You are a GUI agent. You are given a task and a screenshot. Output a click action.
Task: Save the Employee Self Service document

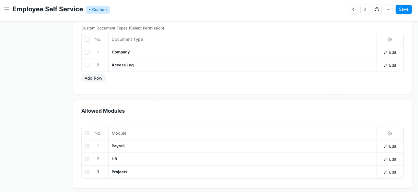point(403,9)
